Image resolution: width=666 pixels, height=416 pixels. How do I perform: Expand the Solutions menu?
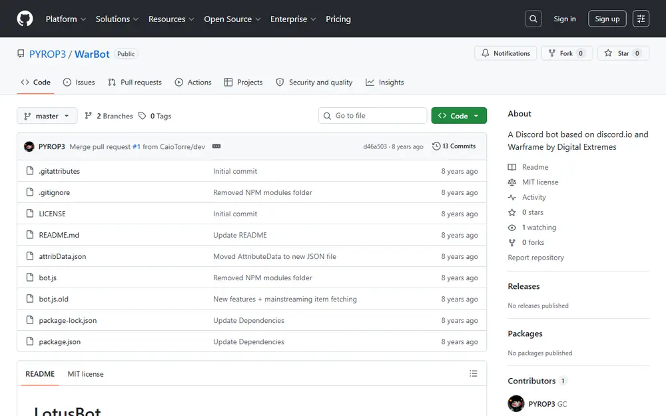click(x=117, y=19)
